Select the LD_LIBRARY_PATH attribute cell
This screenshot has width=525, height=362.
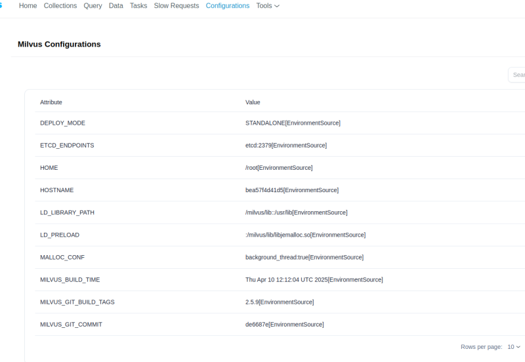click(x=68, y=212)
